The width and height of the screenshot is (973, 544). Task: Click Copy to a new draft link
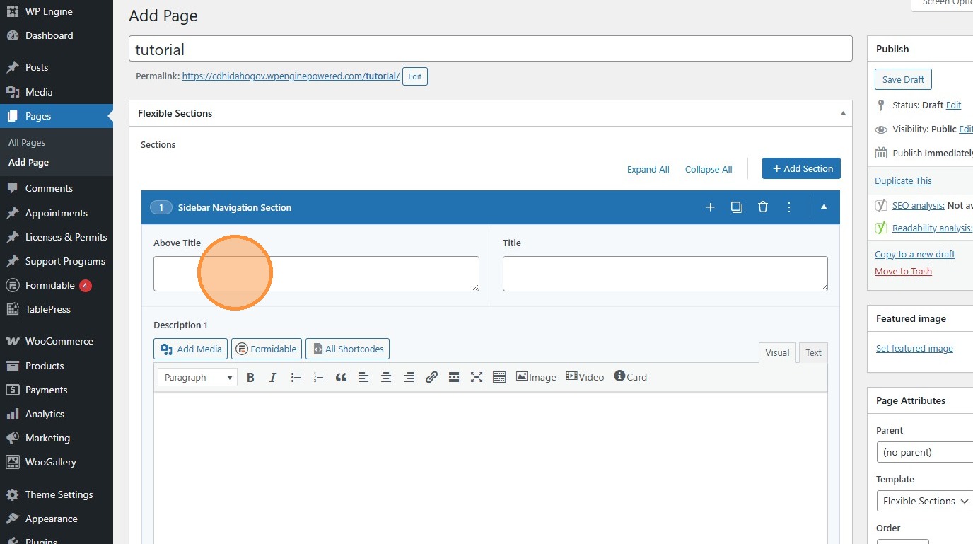pos(915,254)
